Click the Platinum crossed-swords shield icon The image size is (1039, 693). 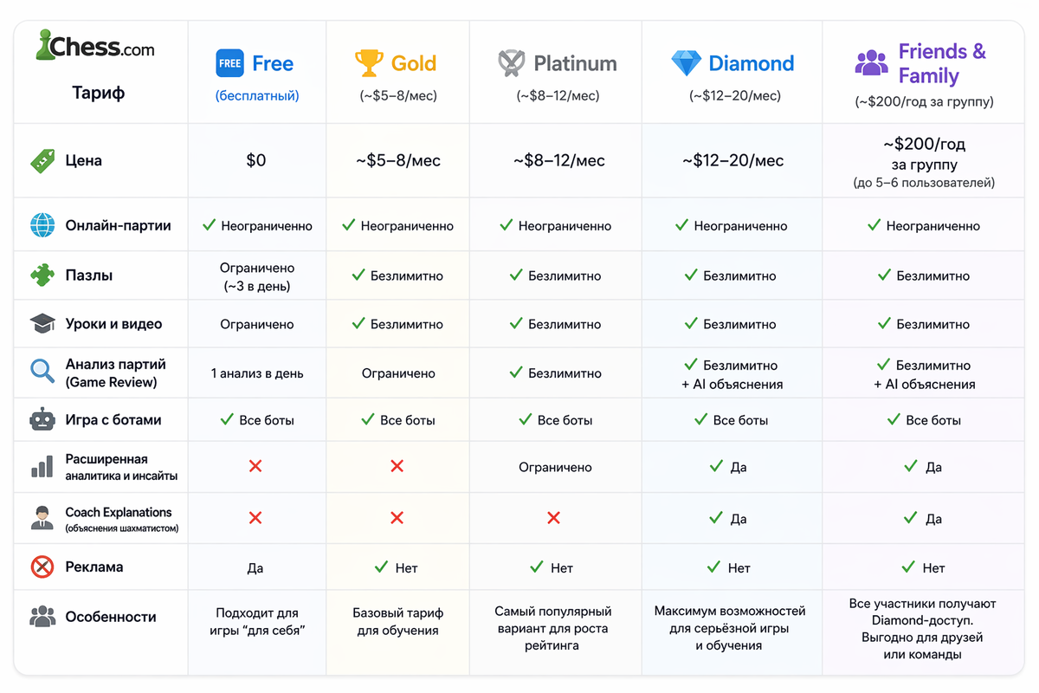(512, 63)
